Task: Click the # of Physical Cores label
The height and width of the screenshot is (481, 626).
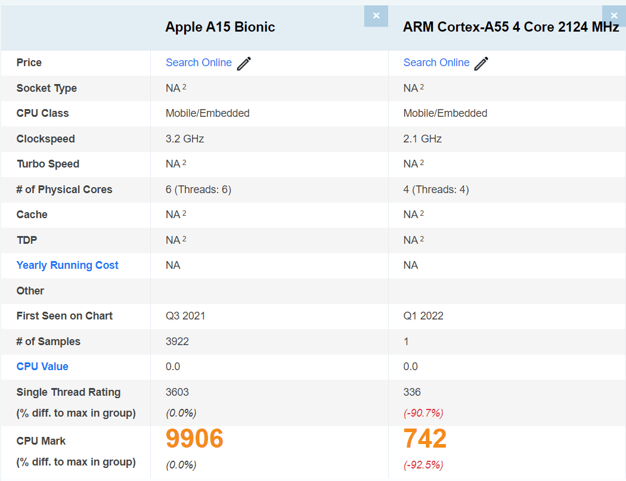Action: click(64, 189)
